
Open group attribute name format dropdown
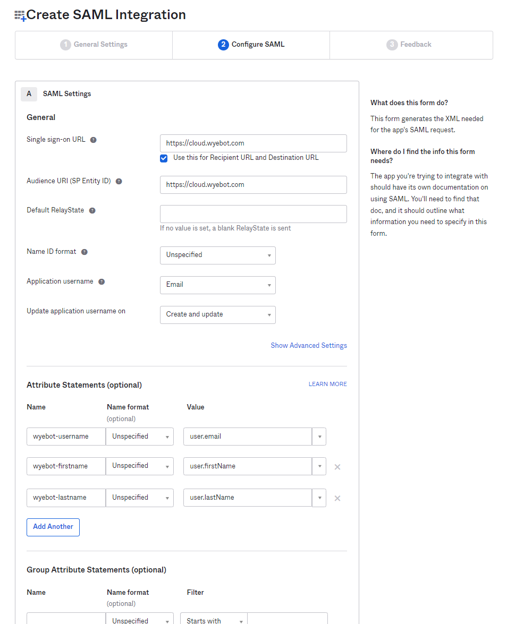pos(139,619)
